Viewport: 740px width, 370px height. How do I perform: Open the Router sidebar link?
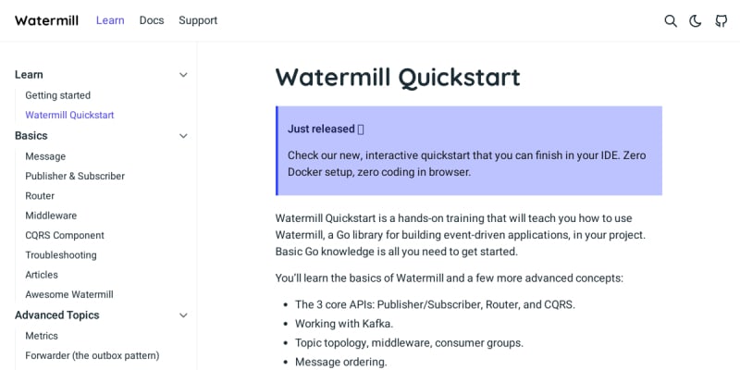[40, 196]
